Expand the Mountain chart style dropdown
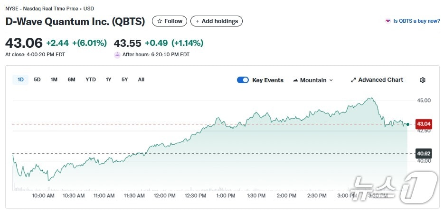The image size is (444, 210). coord(331,80)
